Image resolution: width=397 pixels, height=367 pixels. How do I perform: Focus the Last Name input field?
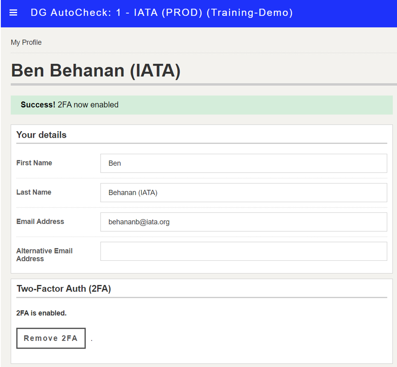[x=243, y=192]
